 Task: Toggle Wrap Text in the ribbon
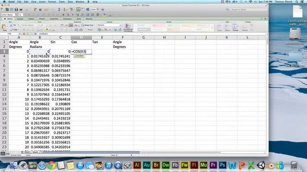[88, 25]
